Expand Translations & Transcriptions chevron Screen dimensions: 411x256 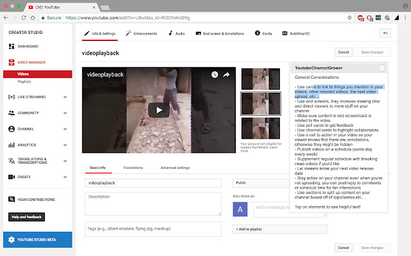pos(66,161)
